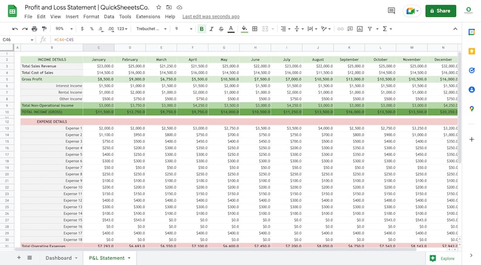The height and width of the screenshot is (265, 481).
Task: Open the P&L Statement tab dropdown arrow
Action: 129,258
